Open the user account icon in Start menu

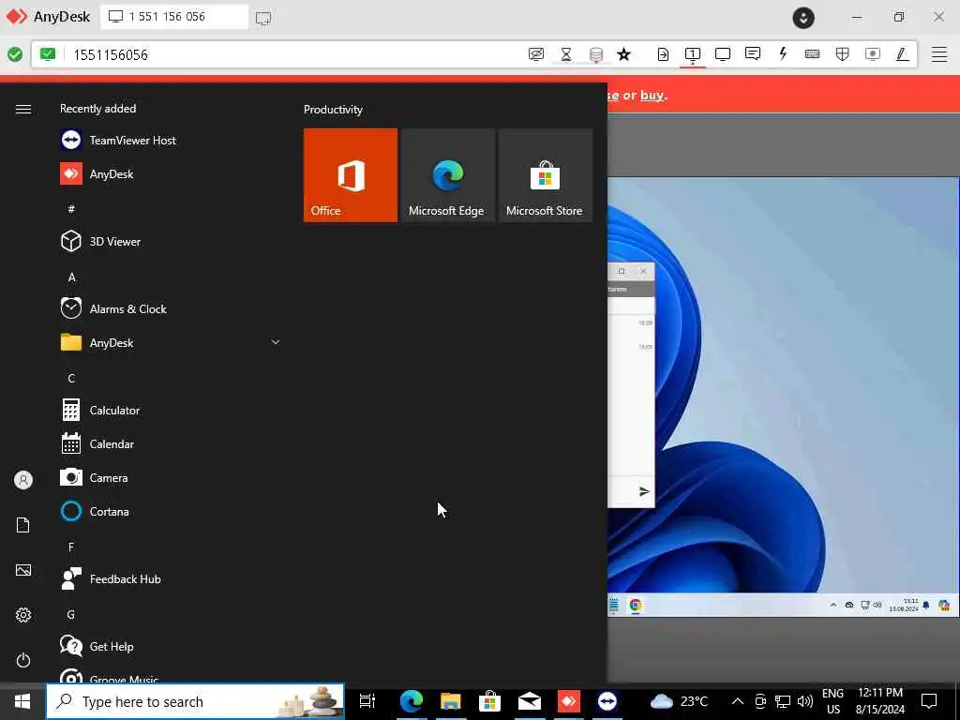tap(23, 479)
